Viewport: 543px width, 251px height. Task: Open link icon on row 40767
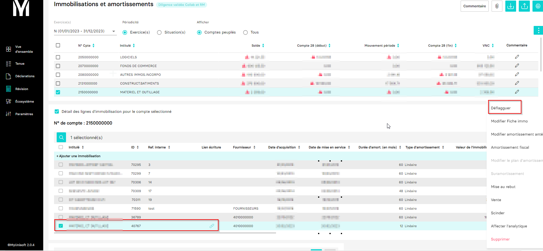pos(212,226)
